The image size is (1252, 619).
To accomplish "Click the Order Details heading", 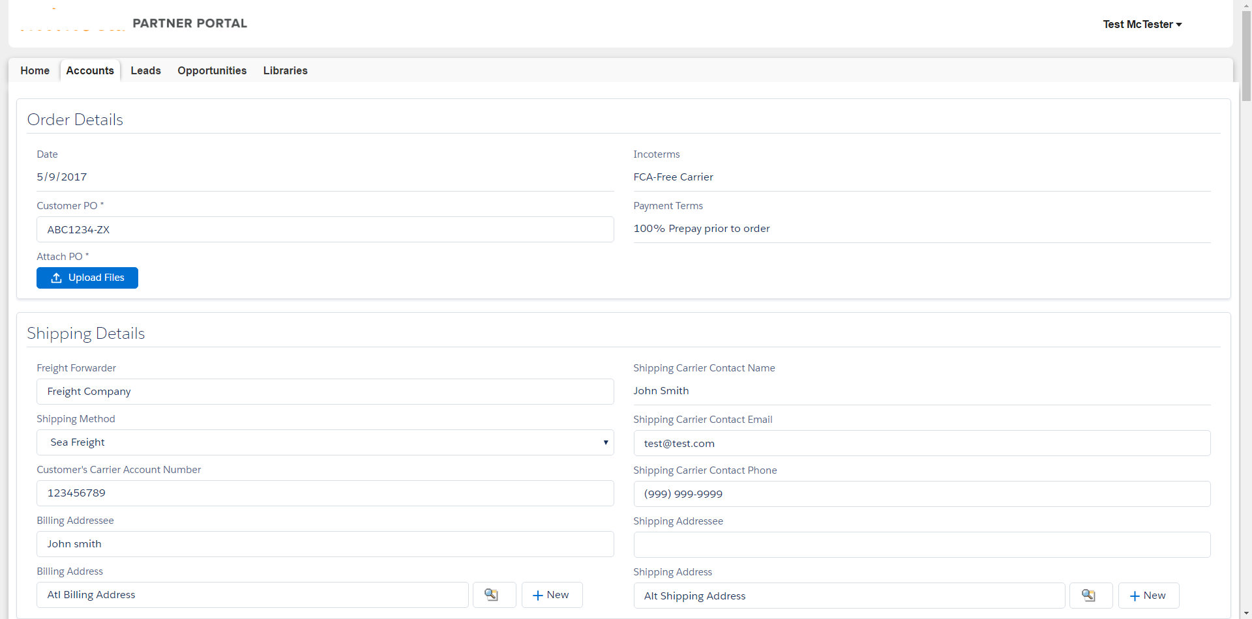I will 75,120.
